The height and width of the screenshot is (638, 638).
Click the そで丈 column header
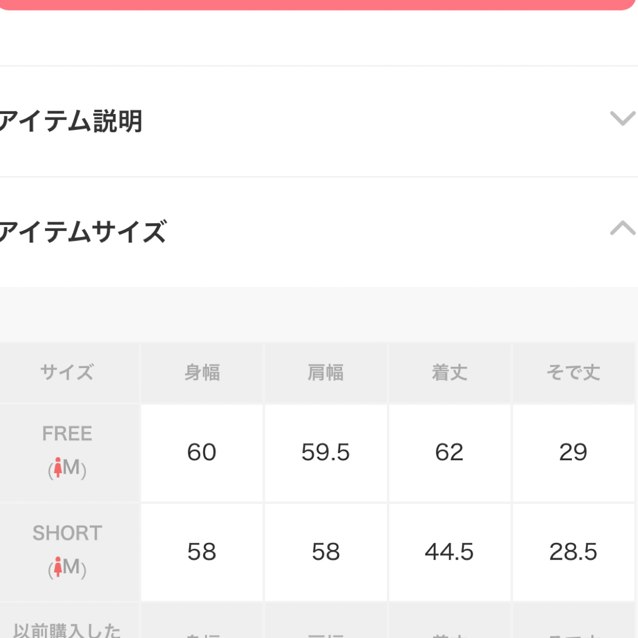pyautogui.click(x=573, y=372)
